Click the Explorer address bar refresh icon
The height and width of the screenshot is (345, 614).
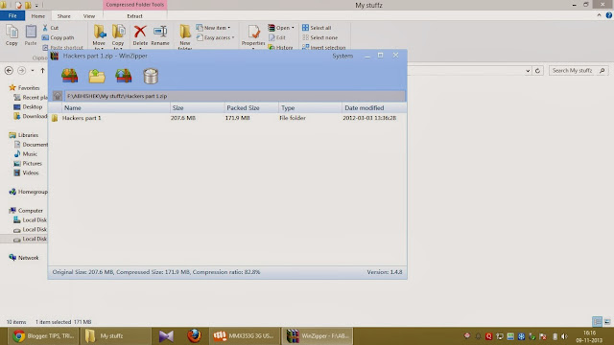pos(537,70)
